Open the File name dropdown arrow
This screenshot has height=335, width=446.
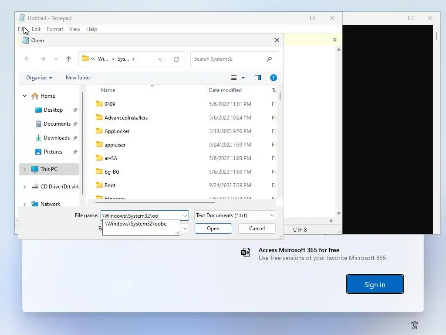(x=185, y=215)
